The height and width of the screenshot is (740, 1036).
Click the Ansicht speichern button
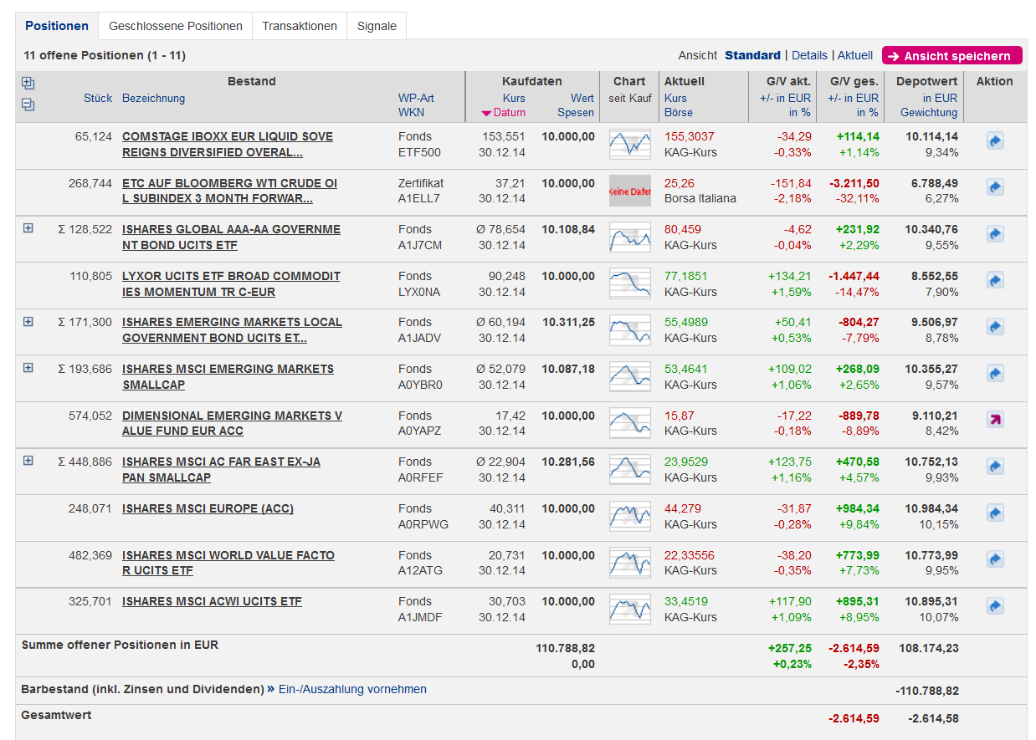[951, 56]
